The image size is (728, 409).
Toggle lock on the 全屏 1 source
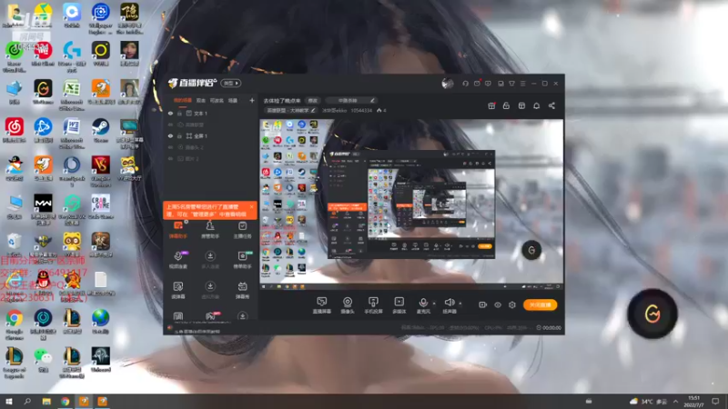pos(179,135)
